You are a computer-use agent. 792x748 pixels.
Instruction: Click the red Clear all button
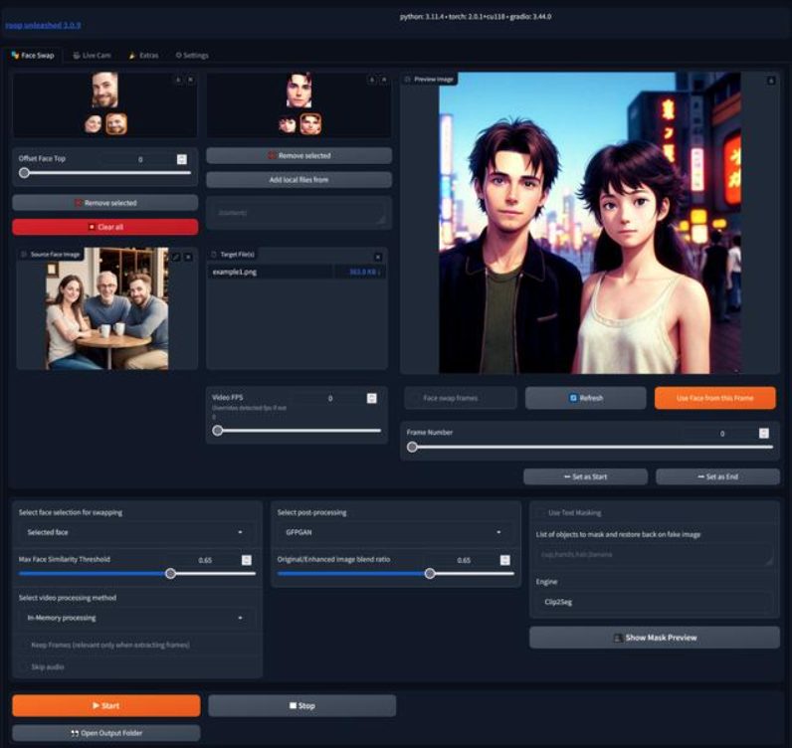pyautogui.click(x=104, y=227)
